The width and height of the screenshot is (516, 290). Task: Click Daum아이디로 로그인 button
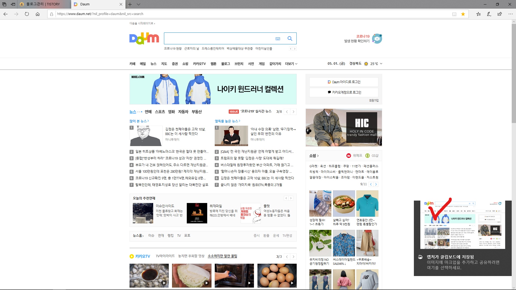pyautogui.click(x=344, y=82)
